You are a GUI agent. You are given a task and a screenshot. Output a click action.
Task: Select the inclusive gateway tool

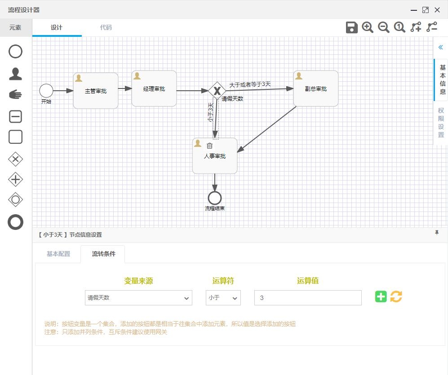[15, 199]
